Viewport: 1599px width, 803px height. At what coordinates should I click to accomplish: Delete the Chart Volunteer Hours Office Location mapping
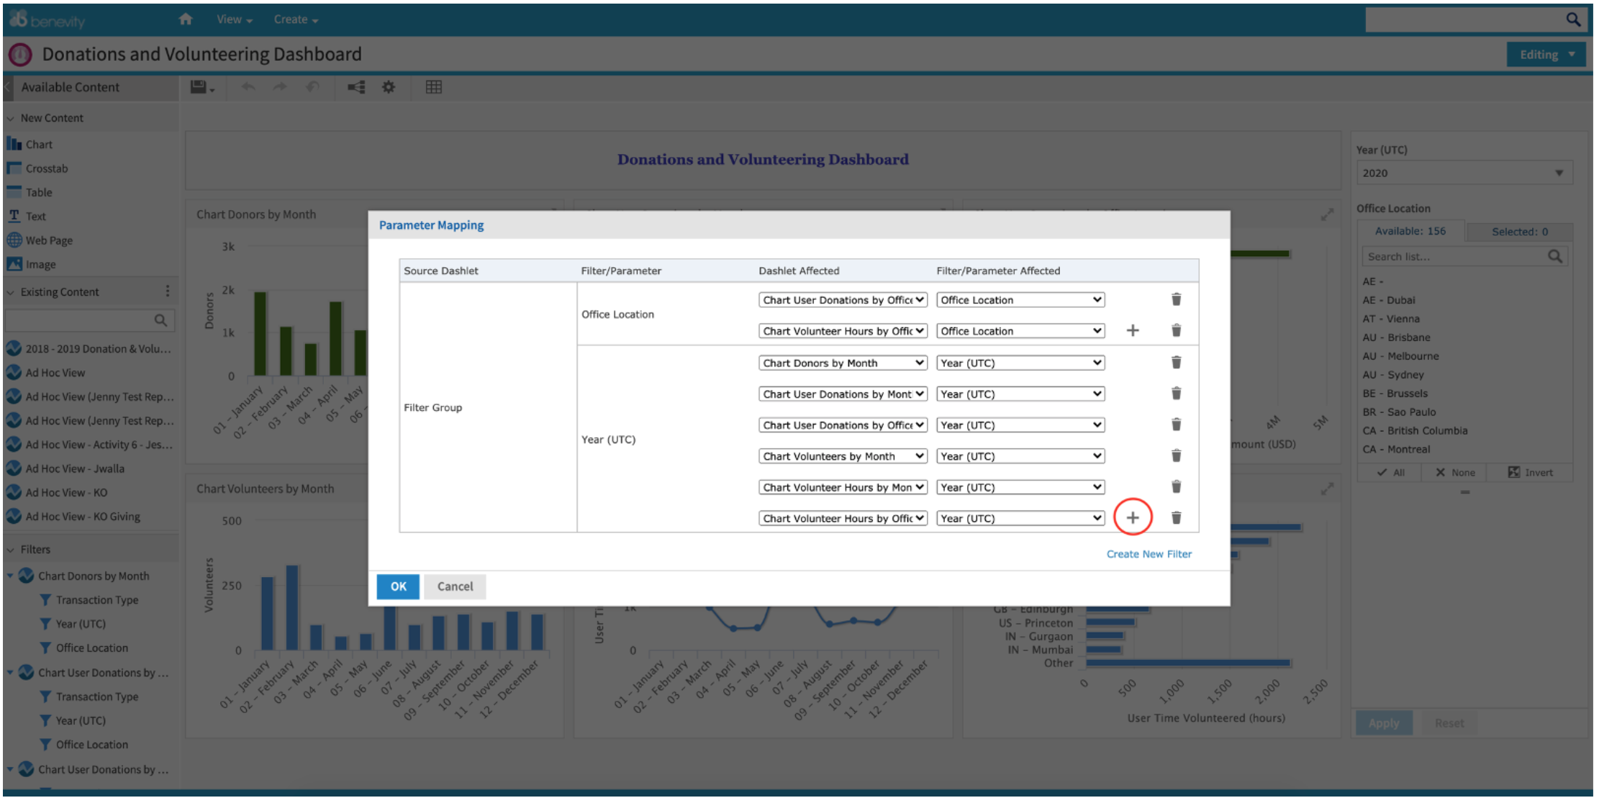(x=1176, y=330)
